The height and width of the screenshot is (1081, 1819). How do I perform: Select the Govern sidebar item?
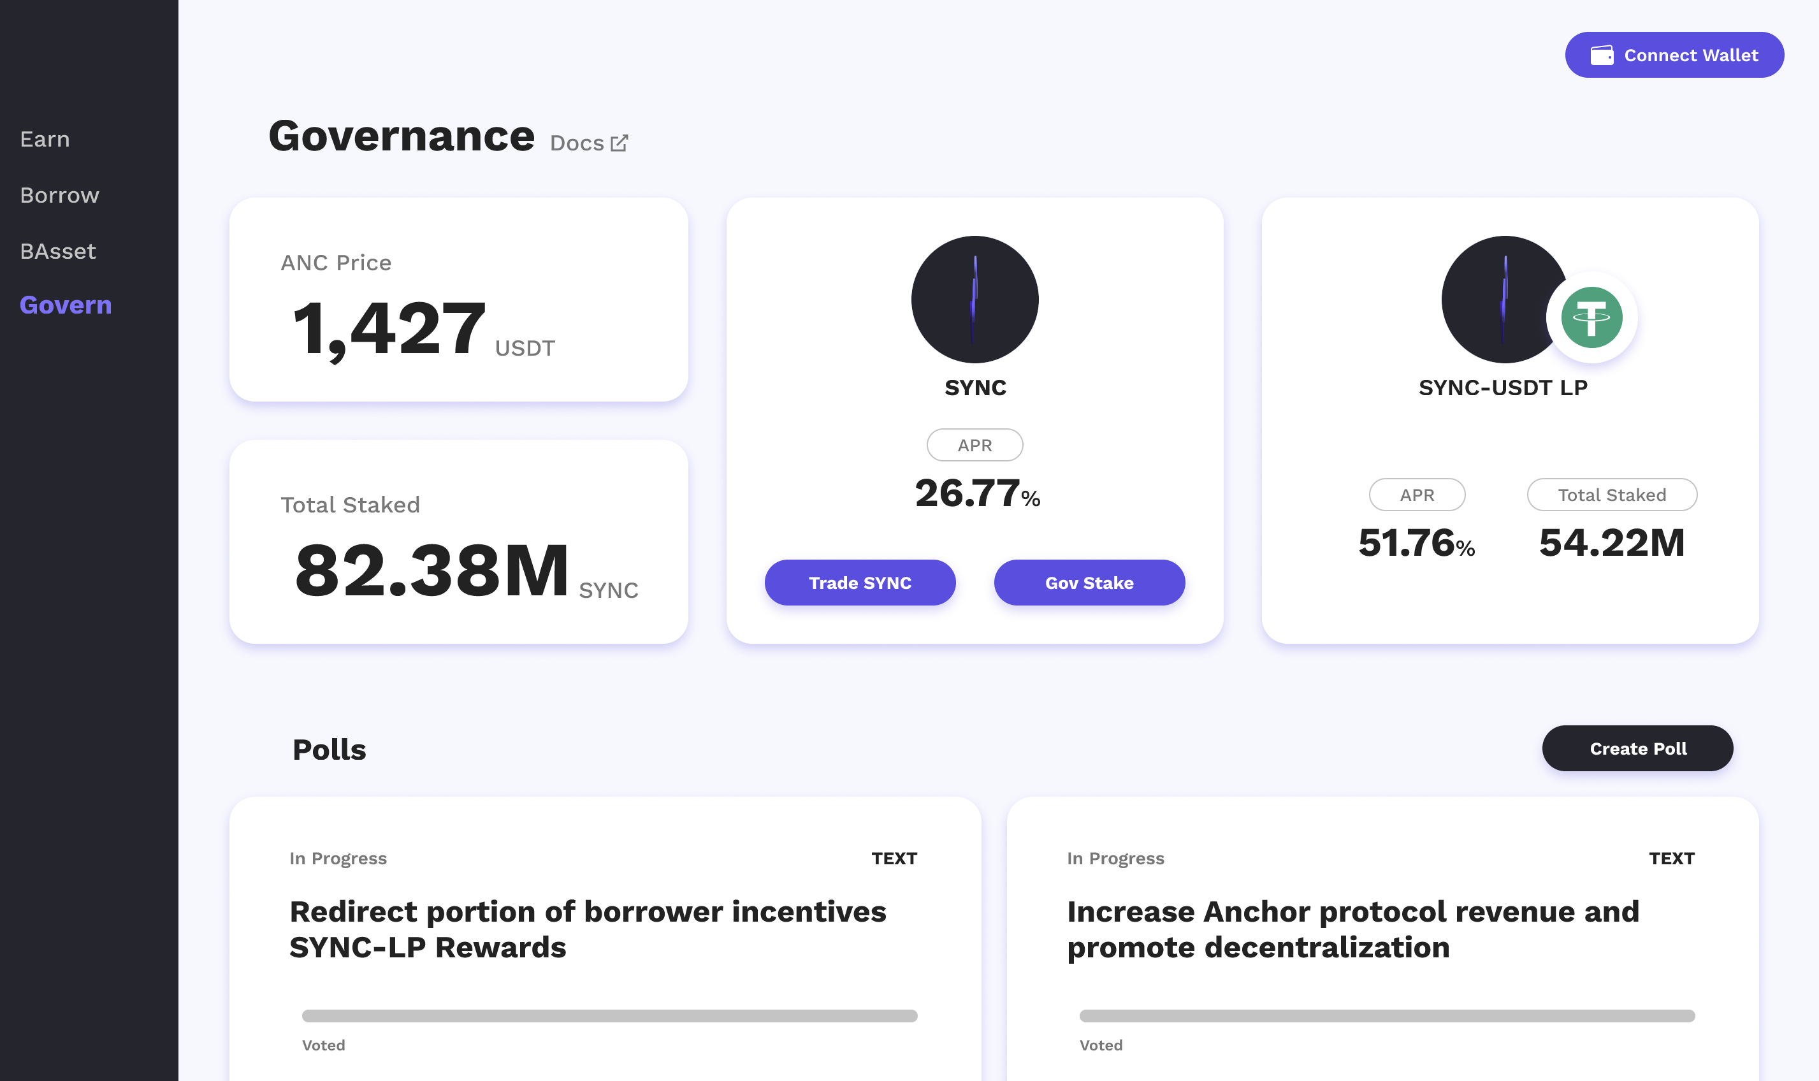click(66, 305)
